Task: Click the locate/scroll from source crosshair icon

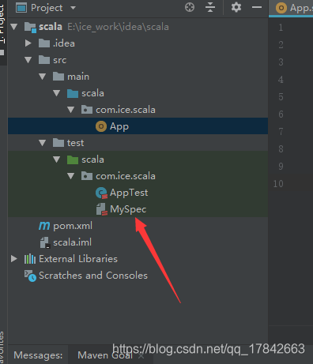Action: pyautogui.click(x=190, y=7)
